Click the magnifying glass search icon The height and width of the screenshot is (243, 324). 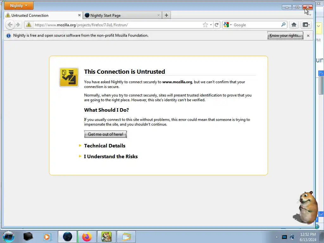coord(283,25)
